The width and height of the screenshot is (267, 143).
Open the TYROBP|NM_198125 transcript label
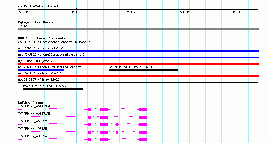[x=32, y=129]
